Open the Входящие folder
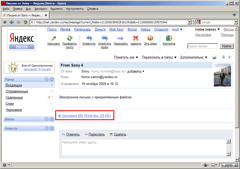The height and width of the screenshot is (169, 240). pyautogui.click(x=14, y=85)
